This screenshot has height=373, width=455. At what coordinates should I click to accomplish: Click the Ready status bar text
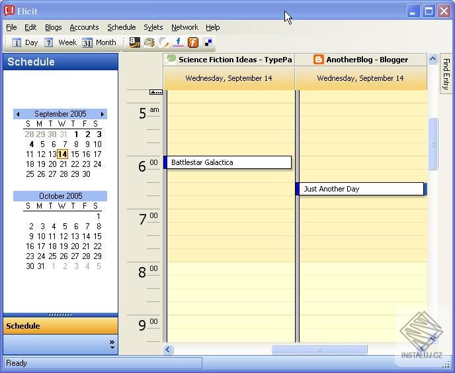click(x=17, y=363)
